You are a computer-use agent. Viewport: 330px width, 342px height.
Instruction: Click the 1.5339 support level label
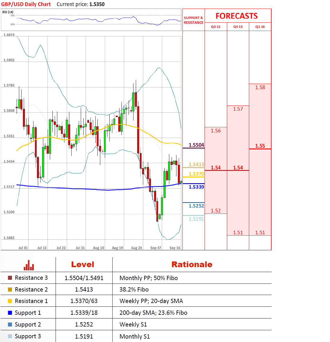pyautogui.click(x=197, y=187)
